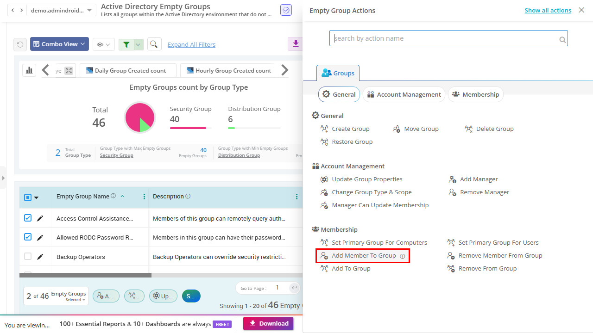Toggle the select-all header checkbox

click(x=28, y=197)
